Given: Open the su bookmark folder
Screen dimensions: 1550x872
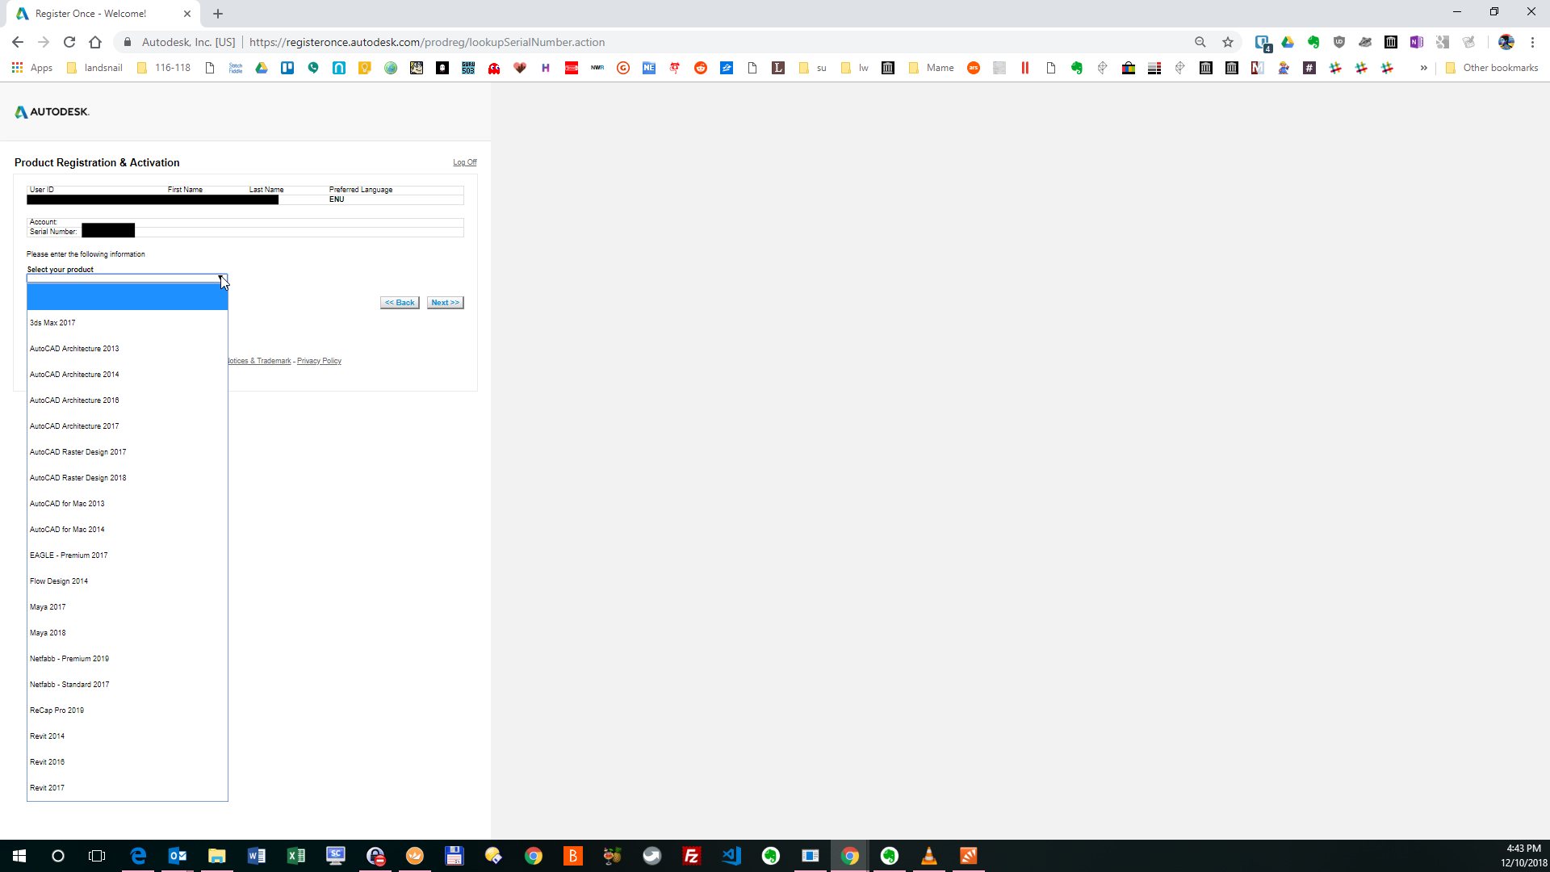Looking at the screenshot, I should tap(813, 68).
